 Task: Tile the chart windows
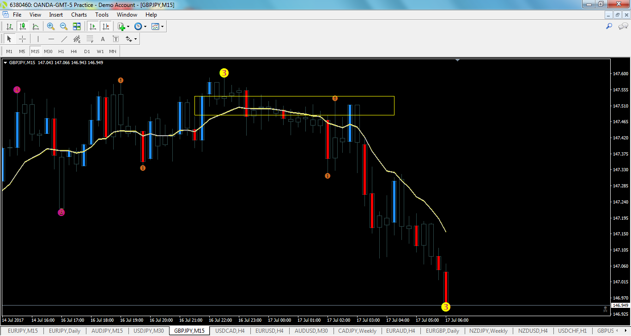coord(77,26)
